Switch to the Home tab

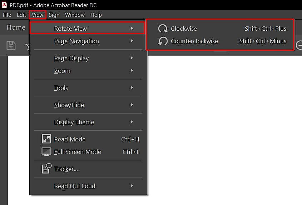pyautogui.click(x=16, y=27)
